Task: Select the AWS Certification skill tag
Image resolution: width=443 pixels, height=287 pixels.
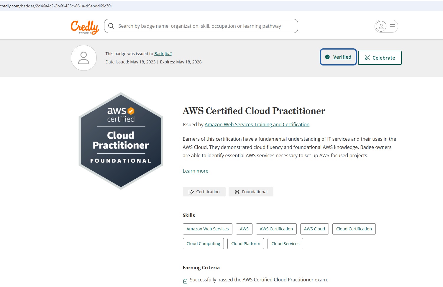Action: [276, 229]
